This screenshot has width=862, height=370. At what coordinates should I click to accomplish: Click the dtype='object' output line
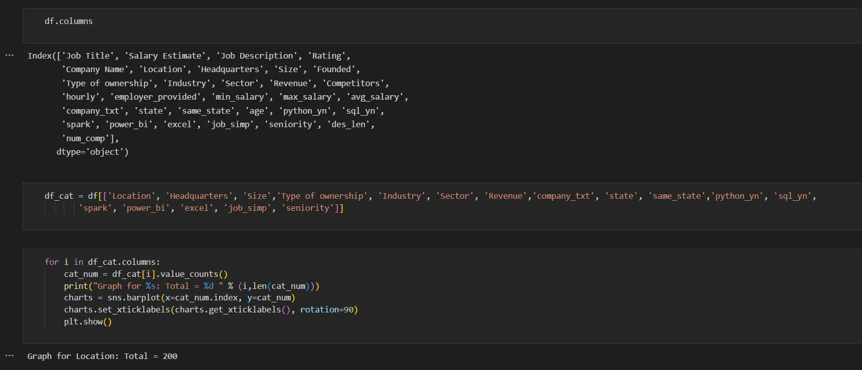point(92,152)
